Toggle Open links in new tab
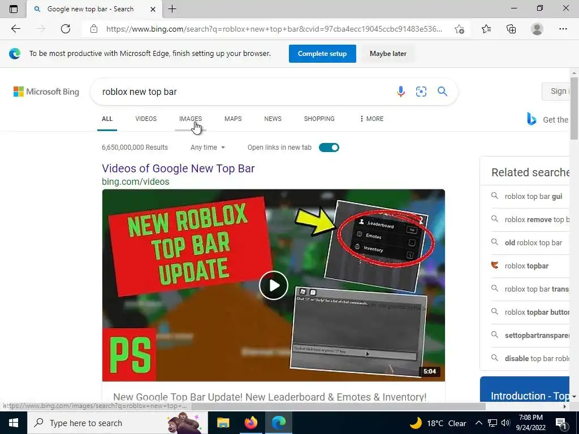 (x=329, y=147)
